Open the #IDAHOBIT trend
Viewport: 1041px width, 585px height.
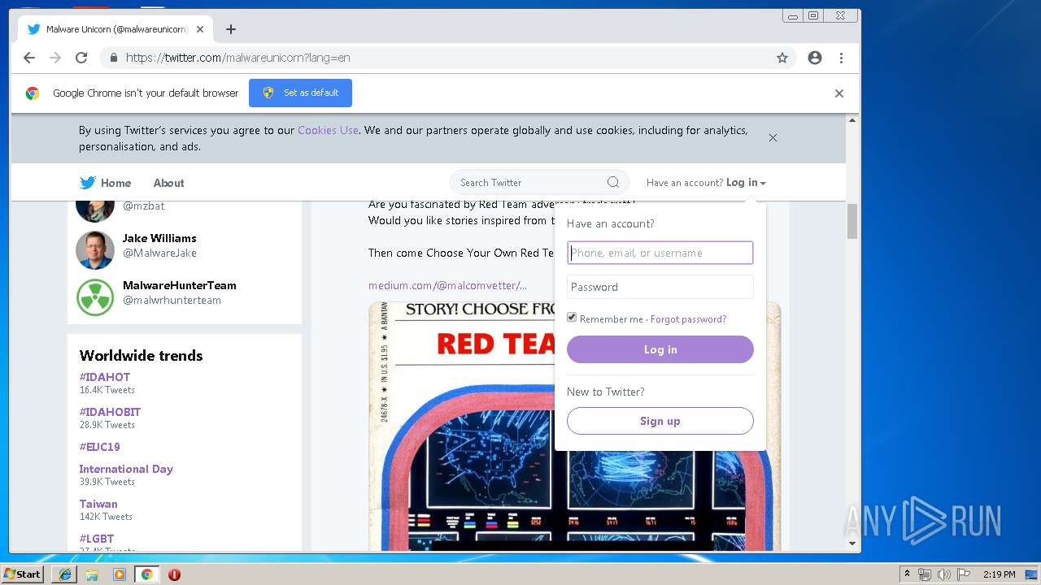pyautogui.click(x=110, y=412)
